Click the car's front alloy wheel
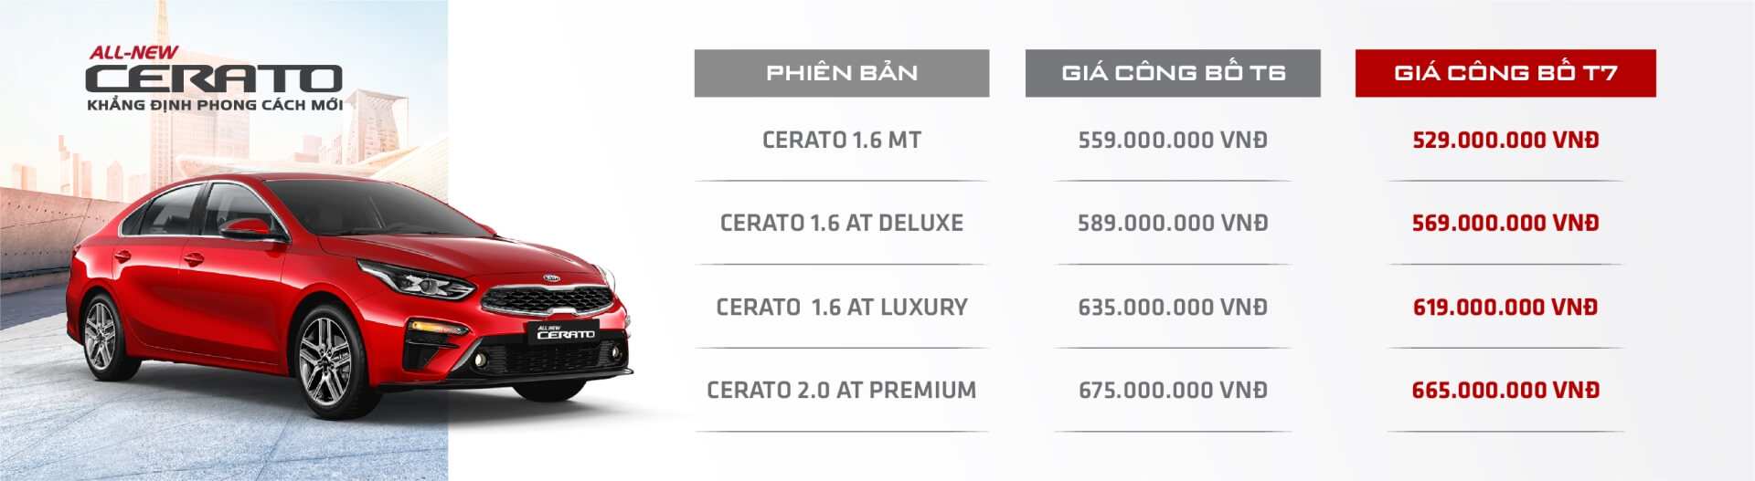 tap(325, 361)
